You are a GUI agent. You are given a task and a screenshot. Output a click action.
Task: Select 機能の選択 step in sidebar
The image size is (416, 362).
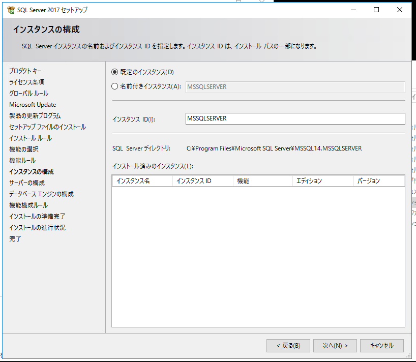tap(24, 149)
